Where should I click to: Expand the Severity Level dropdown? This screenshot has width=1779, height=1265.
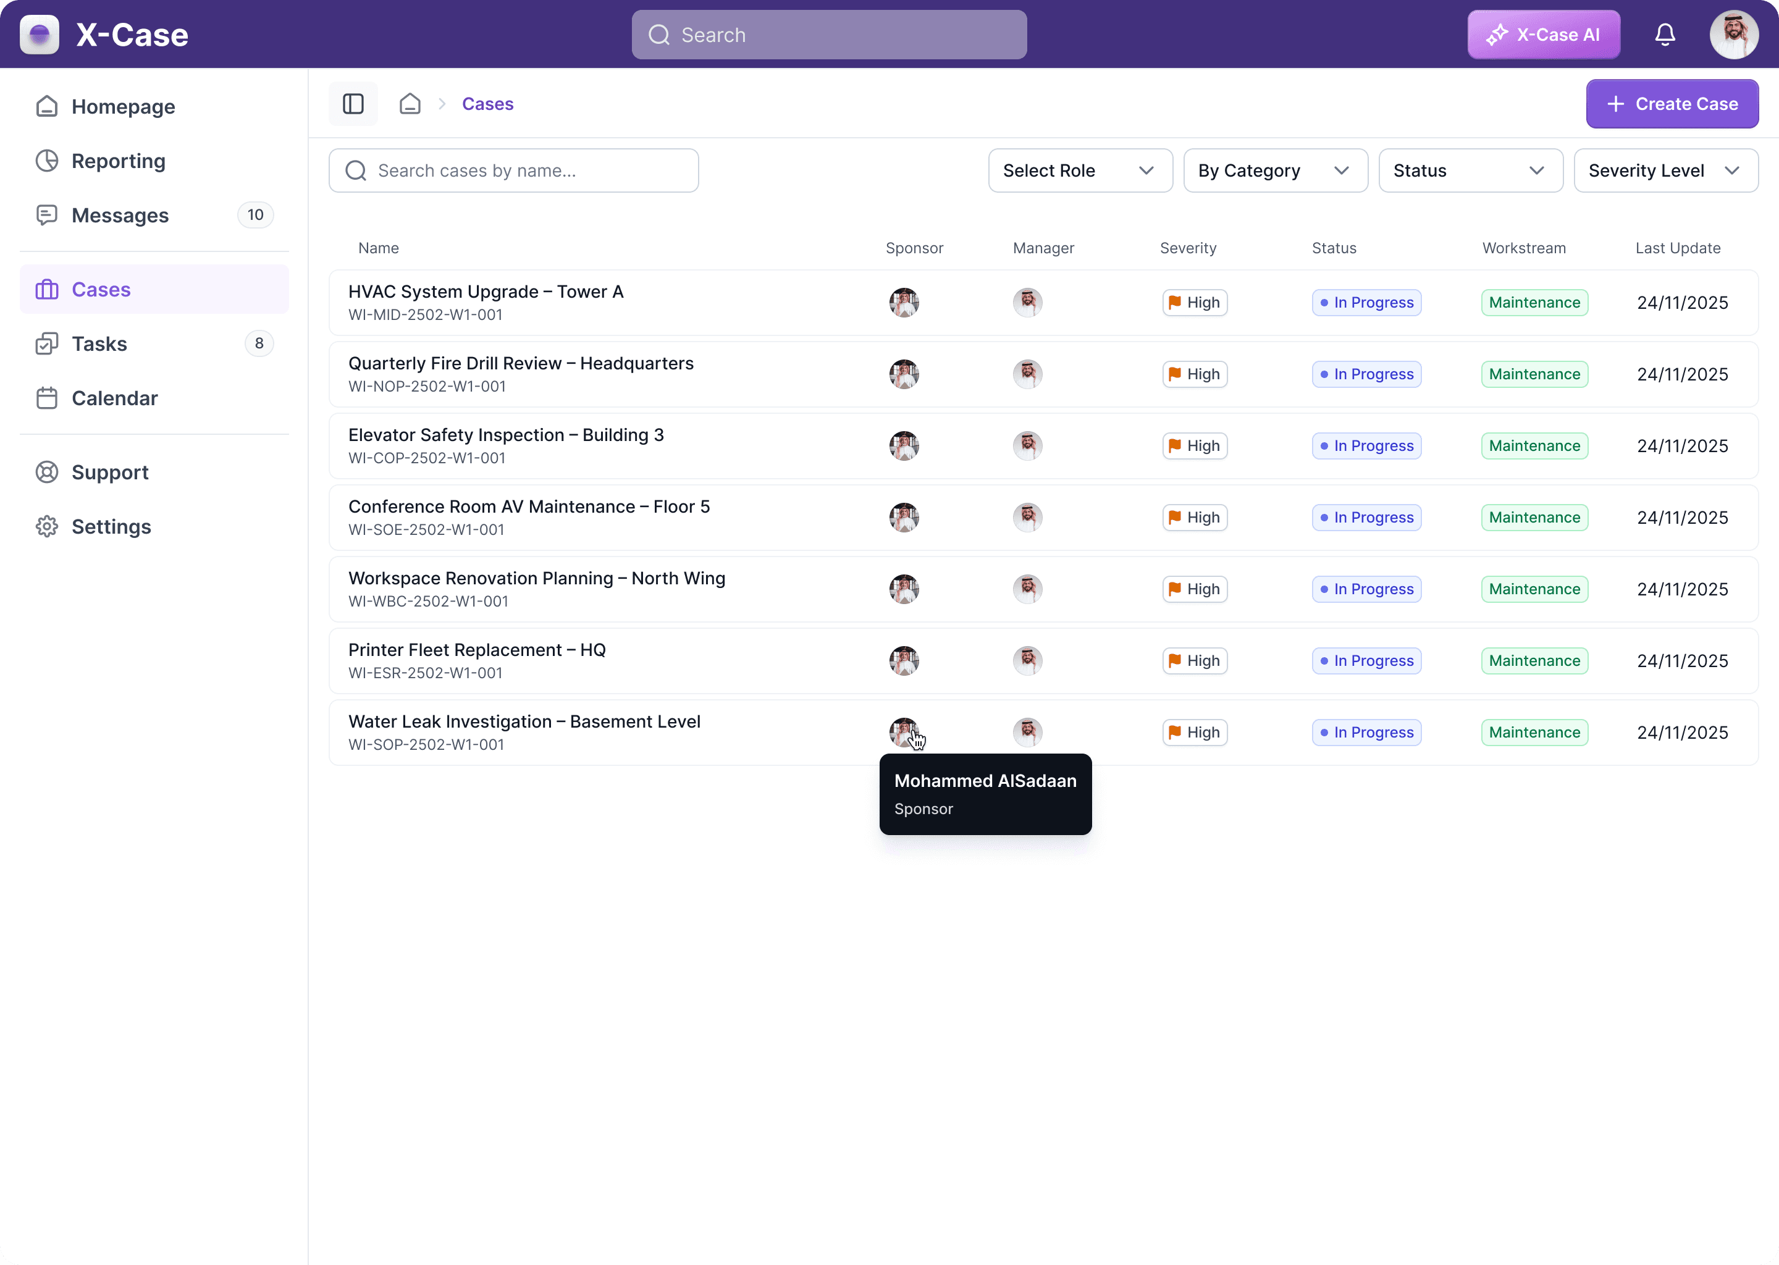[1665, 170]
